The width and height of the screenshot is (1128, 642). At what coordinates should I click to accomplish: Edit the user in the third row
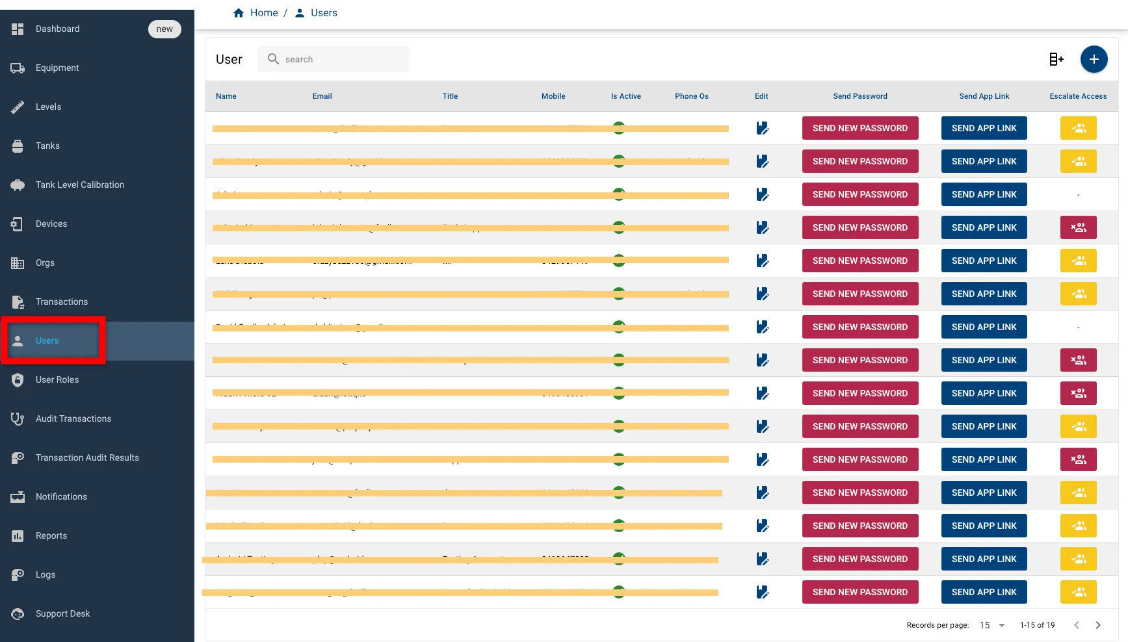point(763,194)
